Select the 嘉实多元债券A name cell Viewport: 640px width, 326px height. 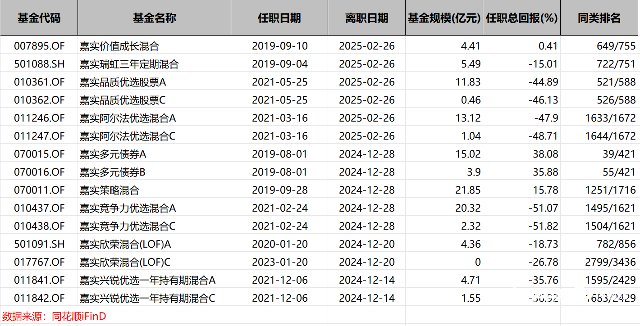[113, 154]
